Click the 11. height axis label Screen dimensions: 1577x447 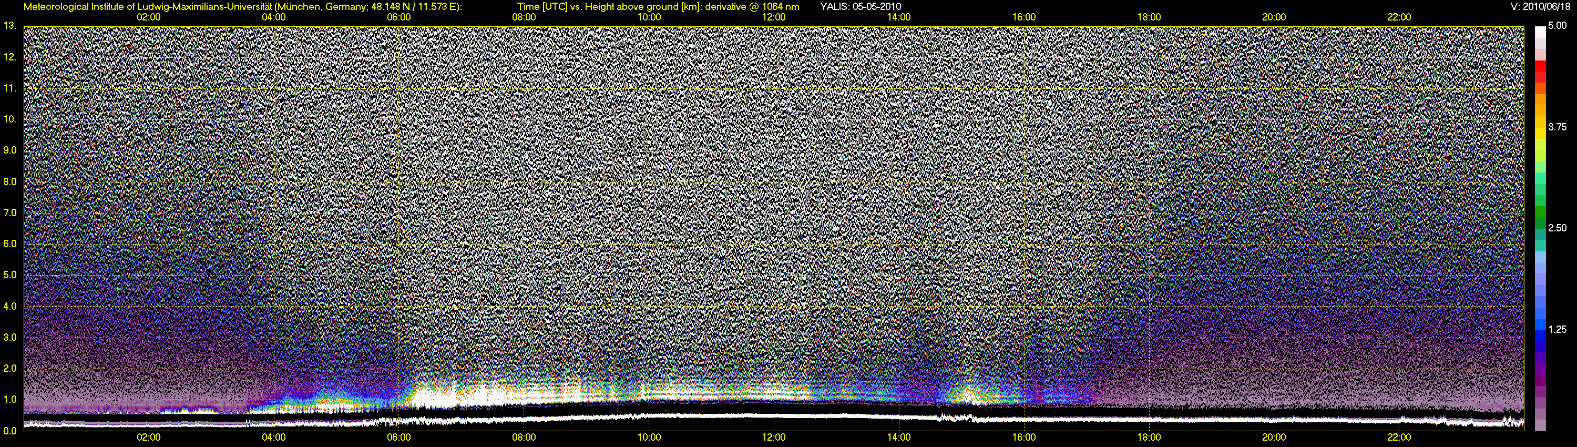[x=10, y=89]
